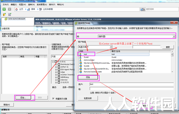Switch to the 数据中心 tab
179x114 pixels.
[47, 23]
